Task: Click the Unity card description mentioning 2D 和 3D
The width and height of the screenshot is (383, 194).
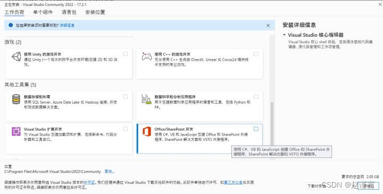Action: point(71,62)
